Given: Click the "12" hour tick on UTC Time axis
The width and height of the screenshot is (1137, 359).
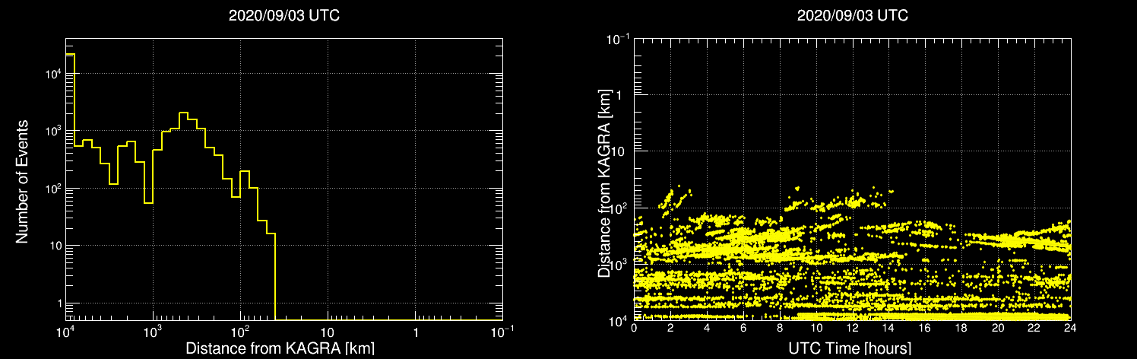Looking at the screenshot, I should tap(852, 329).
